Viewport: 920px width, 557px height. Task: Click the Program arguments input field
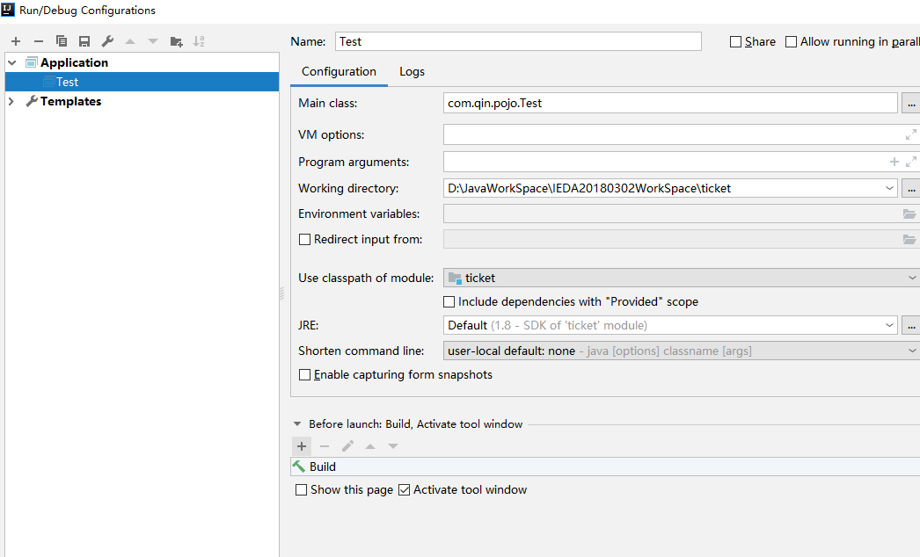click(664, 162)
